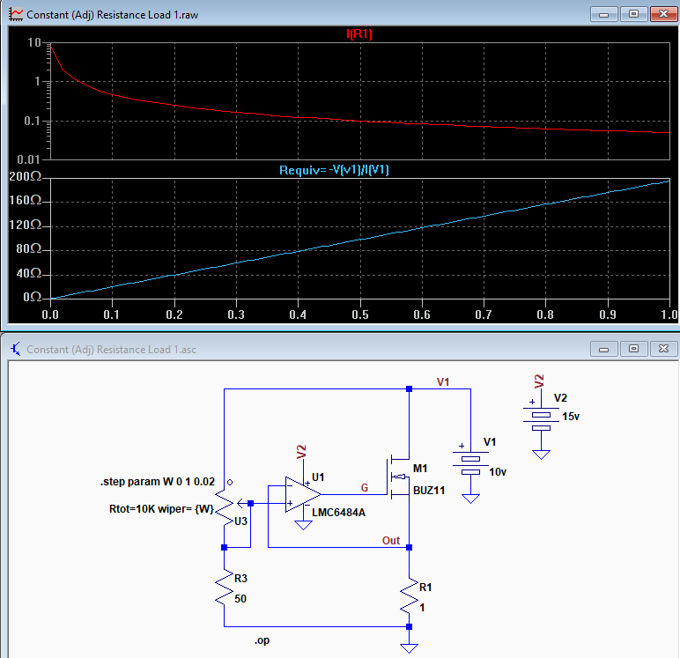Minimize the Resistance Load 1.raw window

point(603,14)
